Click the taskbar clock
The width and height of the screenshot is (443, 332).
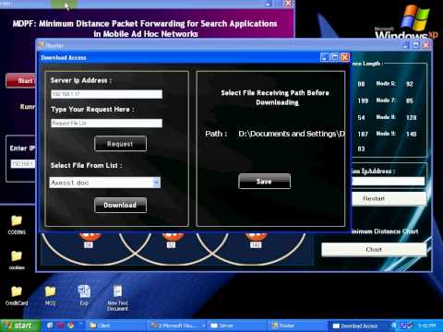(427, 326)
